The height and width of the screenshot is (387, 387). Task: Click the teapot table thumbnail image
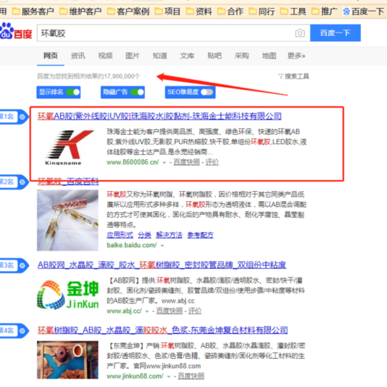pyautogui.click(x=68, y=360)
